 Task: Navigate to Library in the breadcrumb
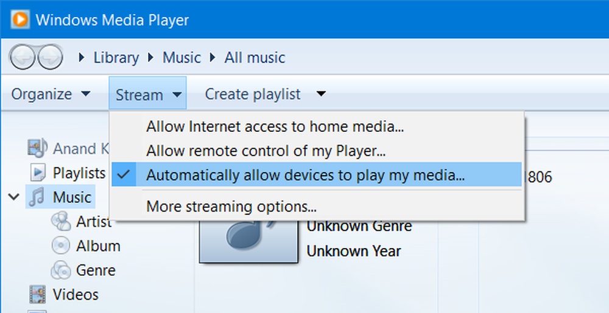pyautogui.click(x=116, y=58)
